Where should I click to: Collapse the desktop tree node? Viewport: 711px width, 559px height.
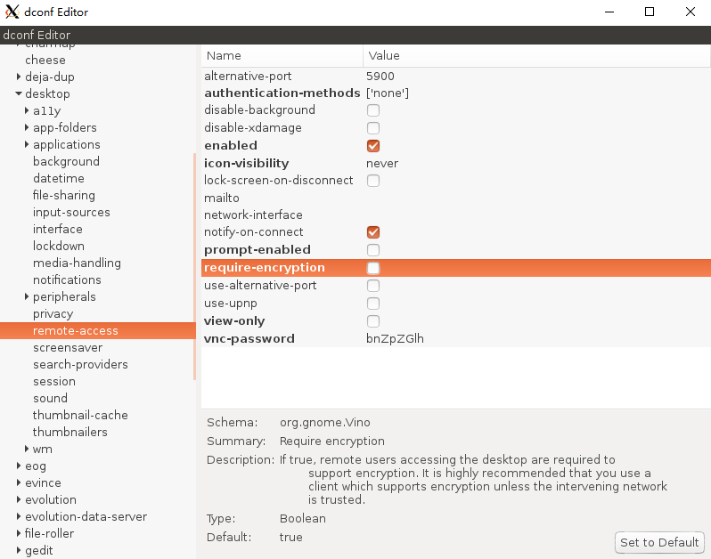19,93
